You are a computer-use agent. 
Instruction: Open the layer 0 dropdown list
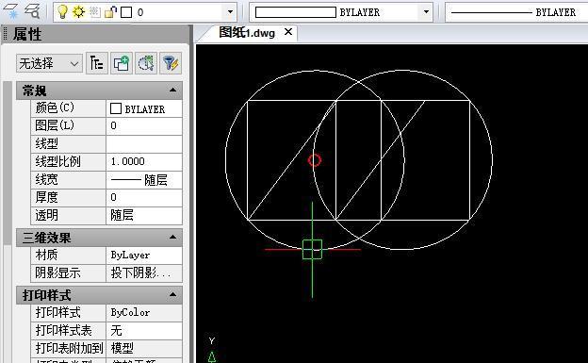point(230,12)
